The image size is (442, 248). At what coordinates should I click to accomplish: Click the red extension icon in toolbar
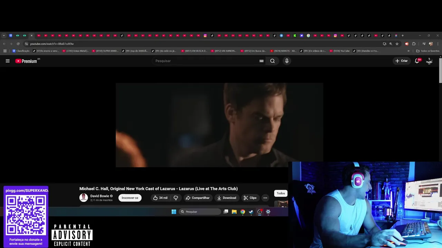(x=407, y=44)
